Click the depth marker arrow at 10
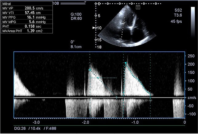The image size is (198, 134). 94,28
